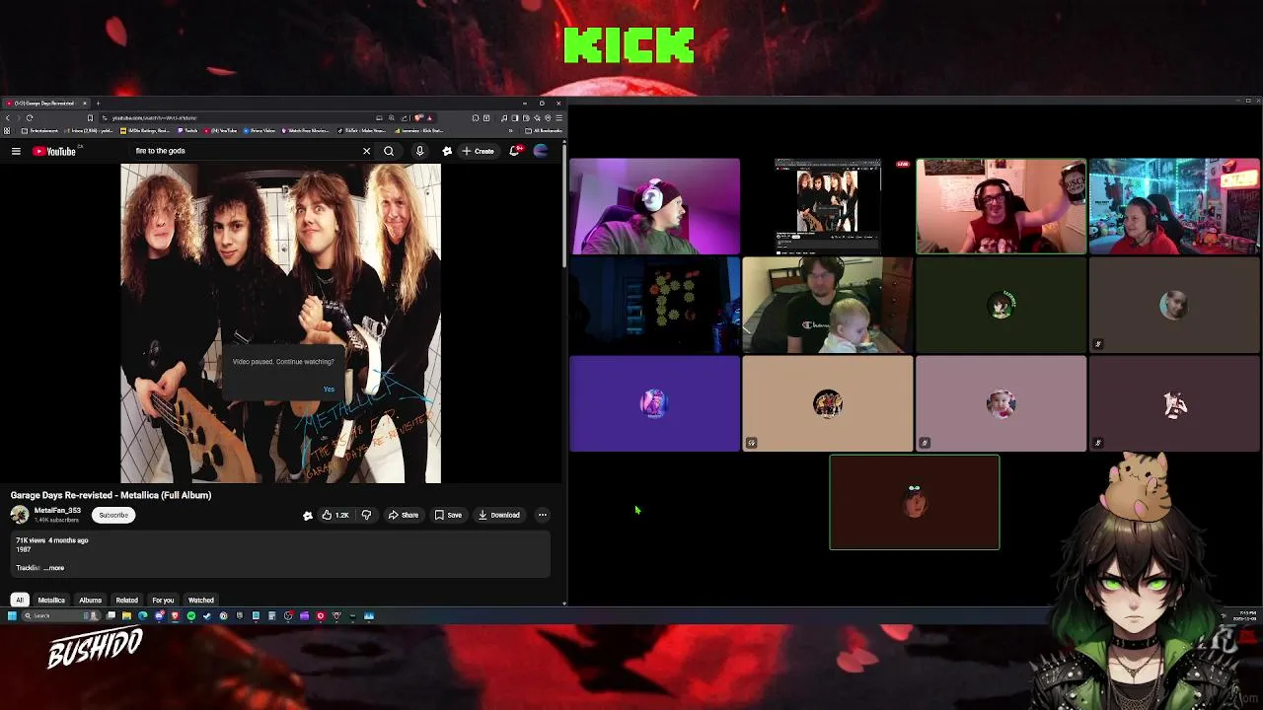Select the purple-lit headphones participant tile
1263x710 pixels.
pyautogui.click(x=654, y=206)
